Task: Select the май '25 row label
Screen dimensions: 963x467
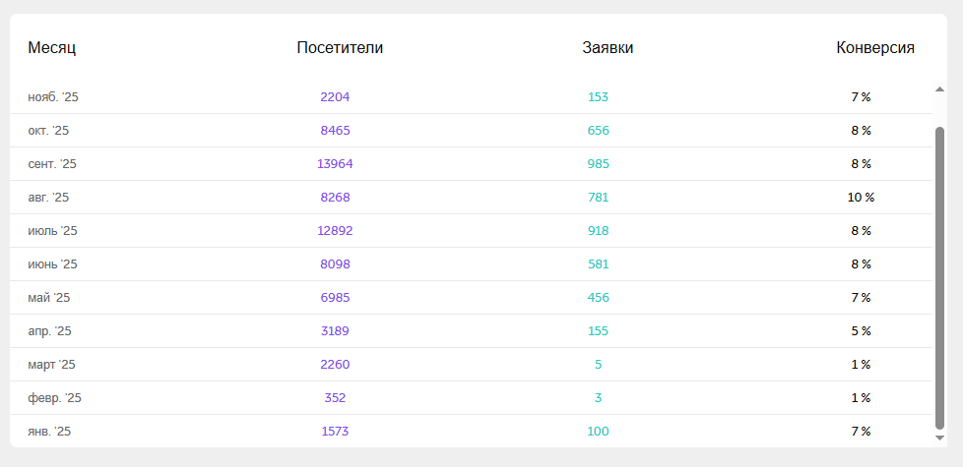Action: [x=49, y=298]
